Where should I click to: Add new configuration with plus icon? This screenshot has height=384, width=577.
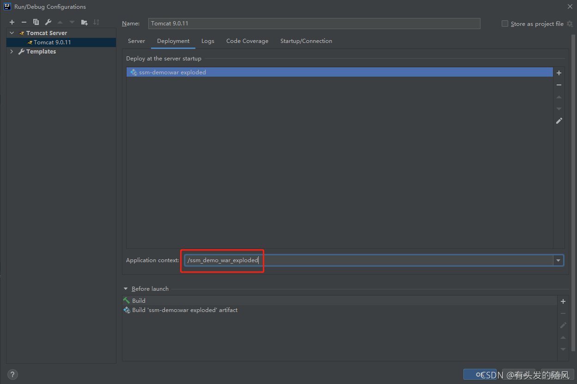(x=12, y=22)
